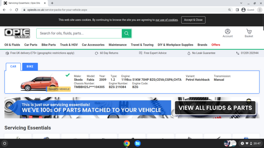Open the Offers menu item

[216, 45]
